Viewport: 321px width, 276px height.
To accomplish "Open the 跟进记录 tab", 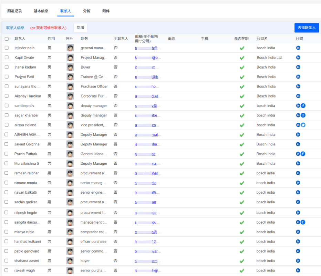I will tap(14, 11).
